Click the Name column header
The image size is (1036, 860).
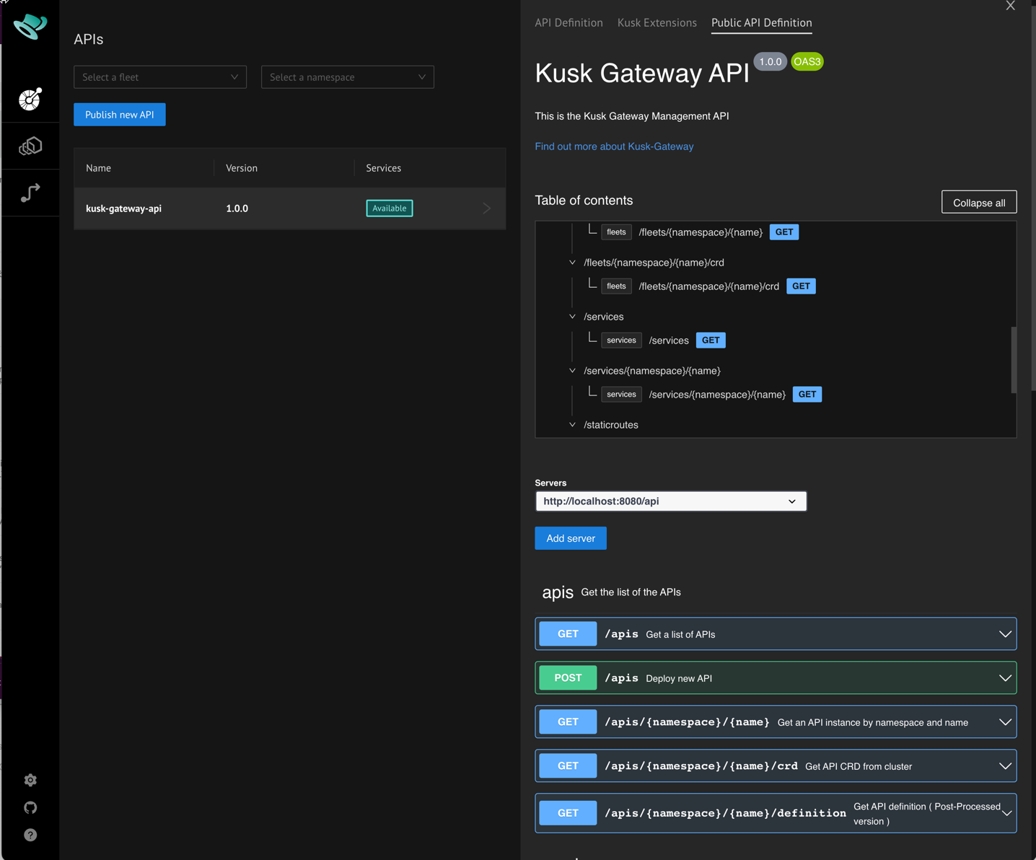[99, 168]
